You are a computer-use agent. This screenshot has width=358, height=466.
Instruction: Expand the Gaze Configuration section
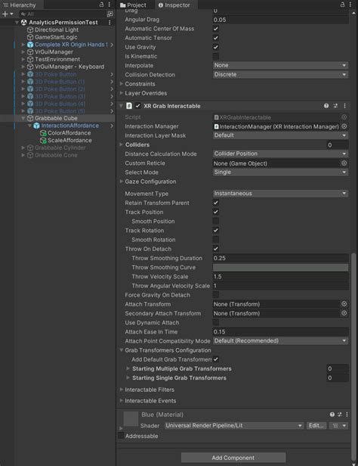pyautogui.click(x=122, y=182)
